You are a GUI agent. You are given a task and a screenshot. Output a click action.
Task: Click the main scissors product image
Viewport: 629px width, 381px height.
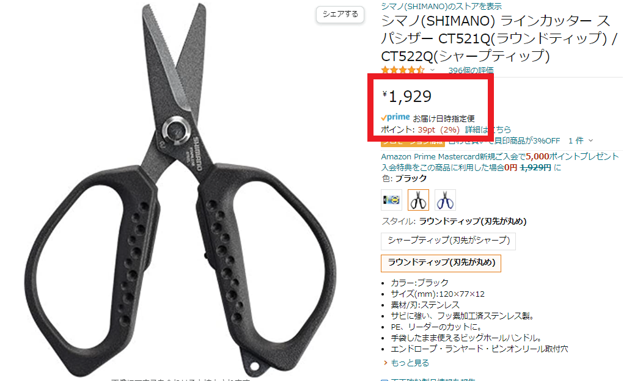[180, 188]
